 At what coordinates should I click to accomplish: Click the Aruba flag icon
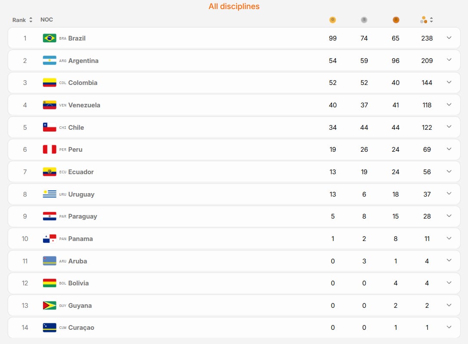coord(50,261)
